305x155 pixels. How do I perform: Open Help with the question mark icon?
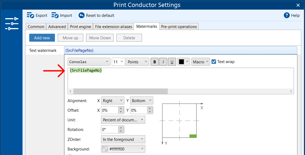click(287, 15)
